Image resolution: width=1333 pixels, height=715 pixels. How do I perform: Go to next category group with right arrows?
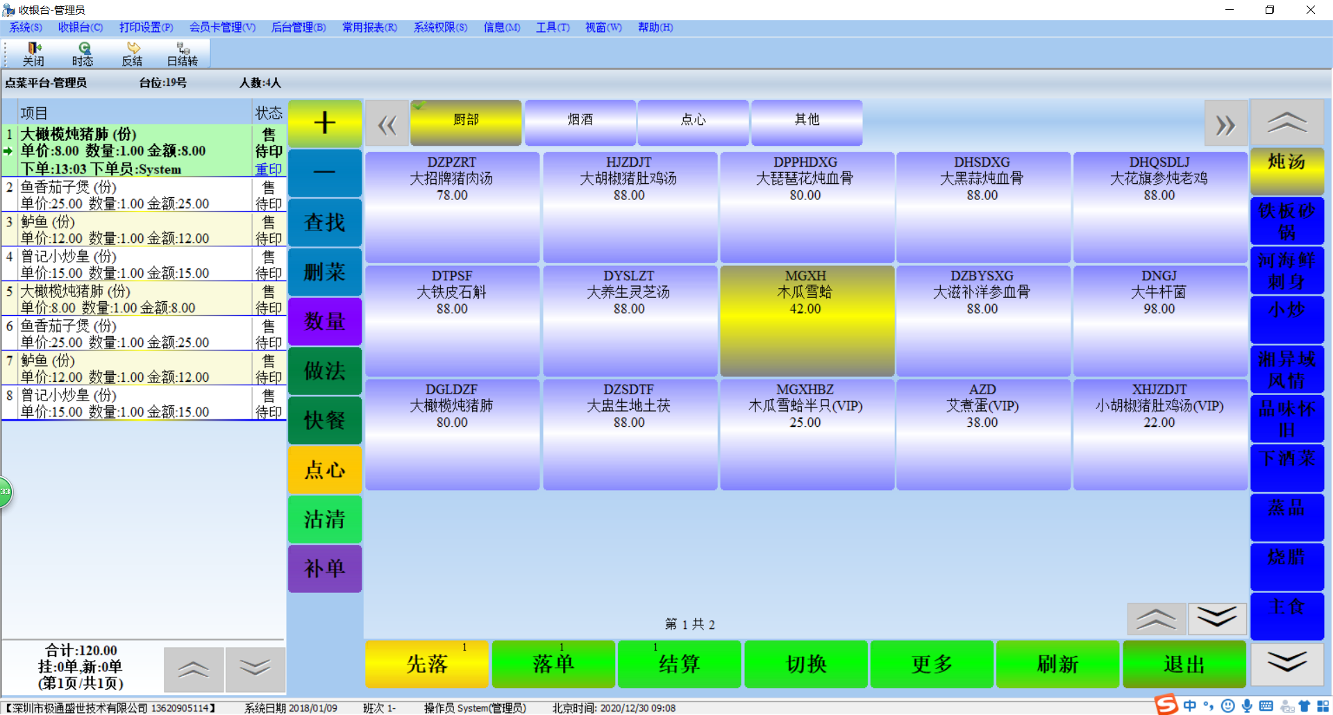pos(1225,124)
